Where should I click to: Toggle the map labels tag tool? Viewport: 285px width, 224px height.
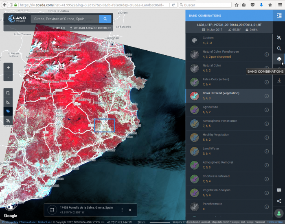coord(8,111)
